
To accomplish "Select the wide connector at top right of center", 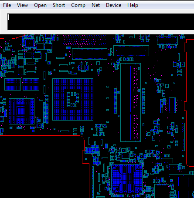I will 131,50.
